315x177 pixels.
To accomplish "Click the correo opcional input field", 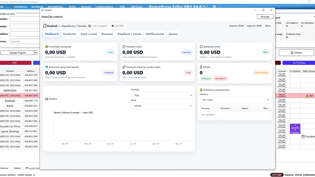I will pos(25,41).
